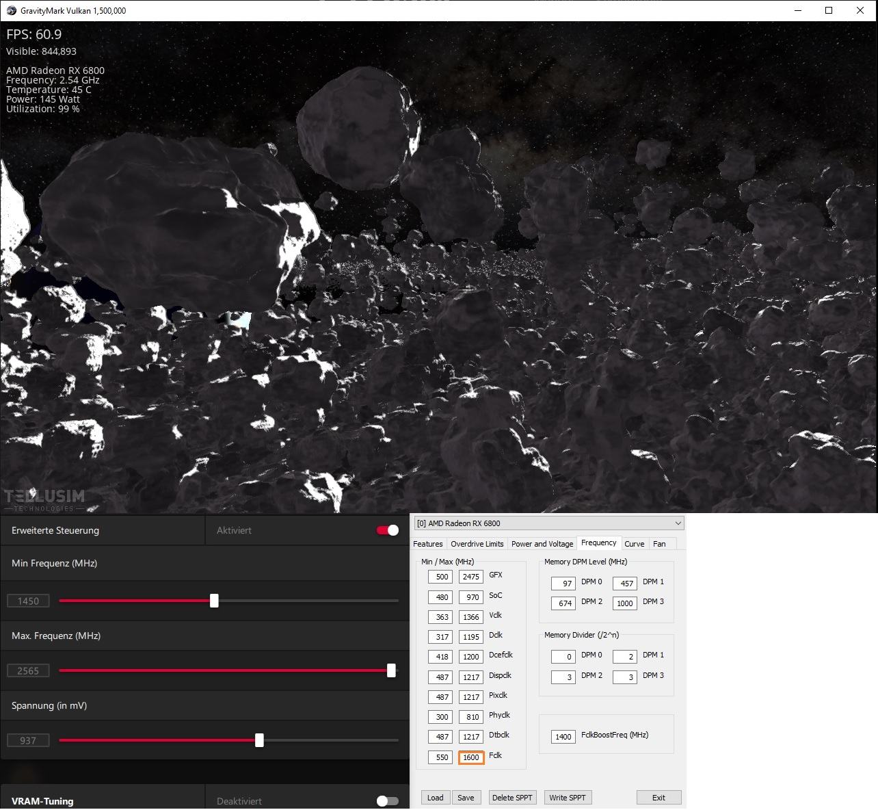
Task: Go to the Curve tab
Action: [635, 544]
